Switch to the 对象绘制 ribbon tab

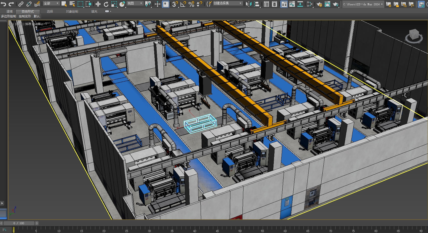click(72, 12)
